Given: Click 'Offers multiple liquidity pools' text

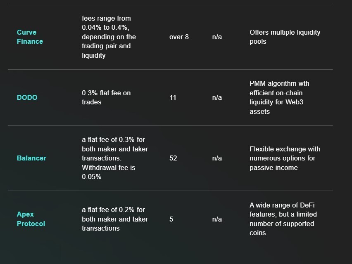Looking at the screenshot, I should (285, 37).
